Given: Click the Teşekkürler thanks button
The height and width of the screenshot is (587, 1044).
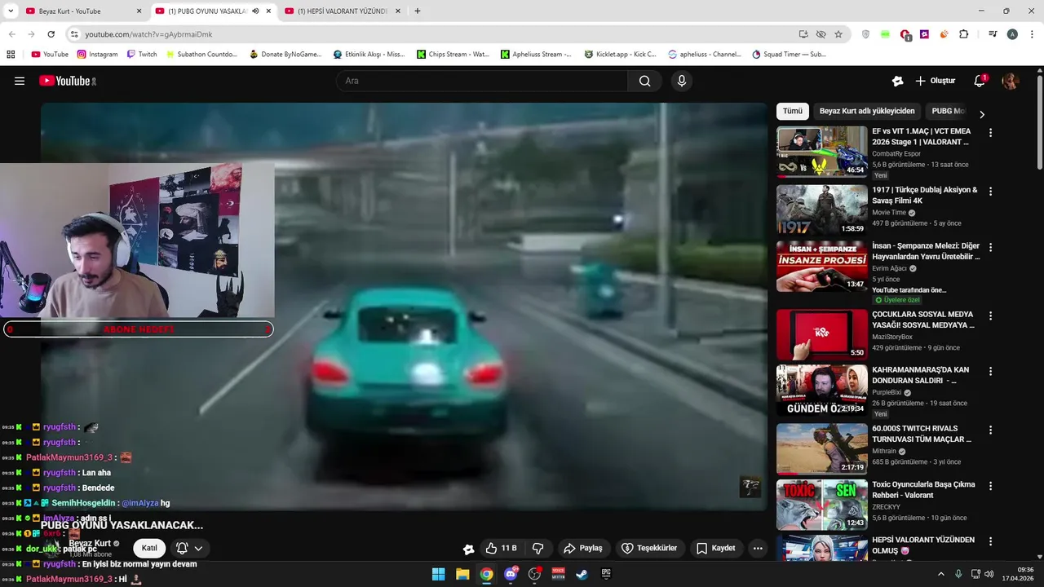Looking at the screenshot, I should pos(650,549).
